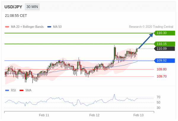Click the 21:08:55 CET timestamp

16,16
